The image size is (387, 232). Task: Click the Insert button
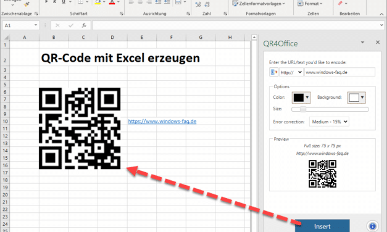(322, 226)
